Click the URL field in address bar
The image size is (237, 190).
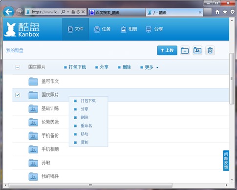45,12
